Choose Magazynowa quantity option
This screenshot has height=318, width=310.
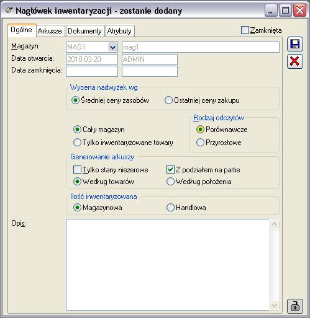click(x=77, y=208)
